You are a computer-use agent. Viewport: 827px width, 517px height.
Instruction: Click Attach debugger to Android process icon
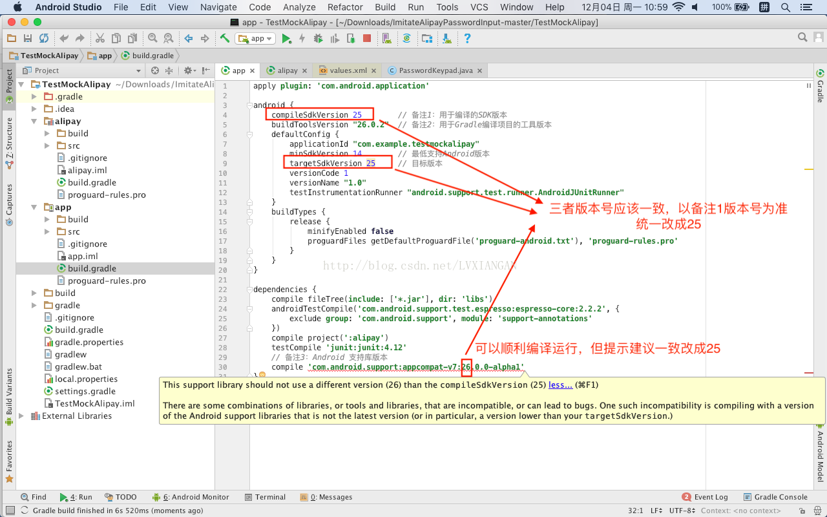(350, 39)
